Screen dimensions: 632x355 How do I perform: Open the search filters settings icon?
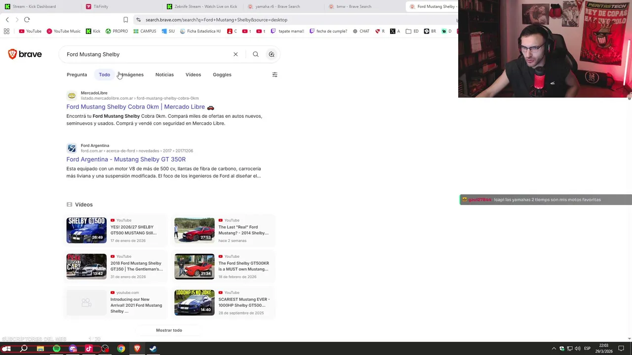click(275, 74)
